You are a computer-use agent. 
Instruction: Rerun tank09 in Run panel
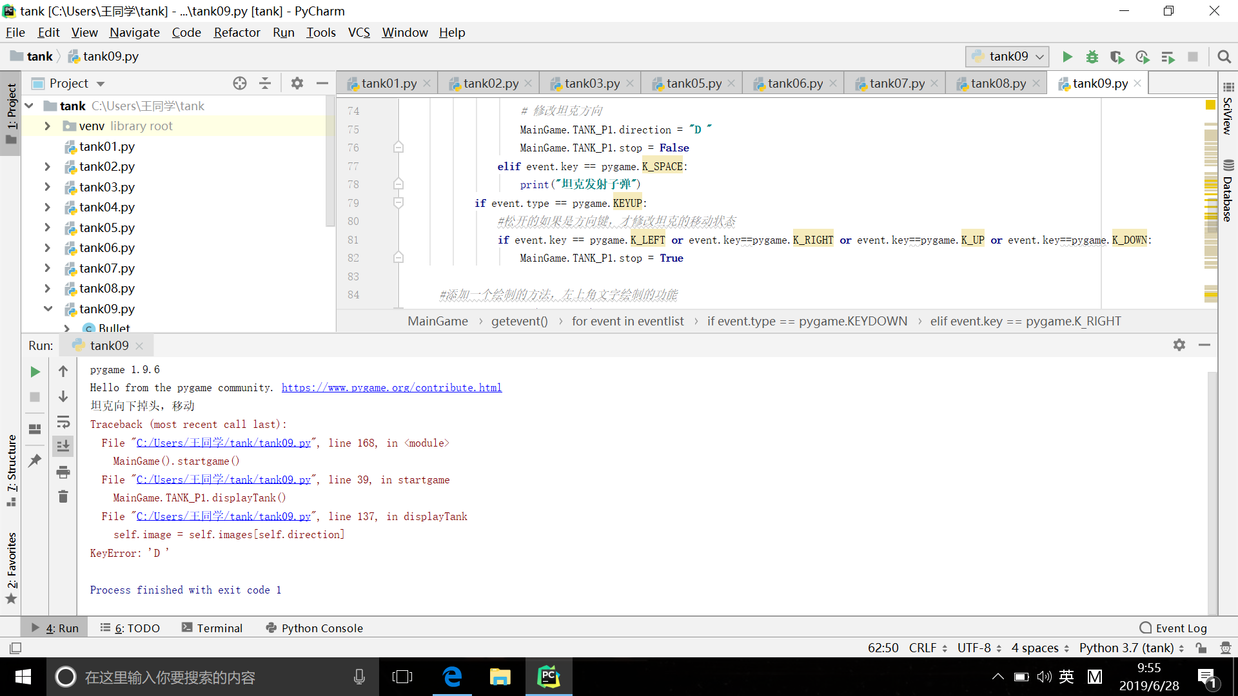point(35,372)
